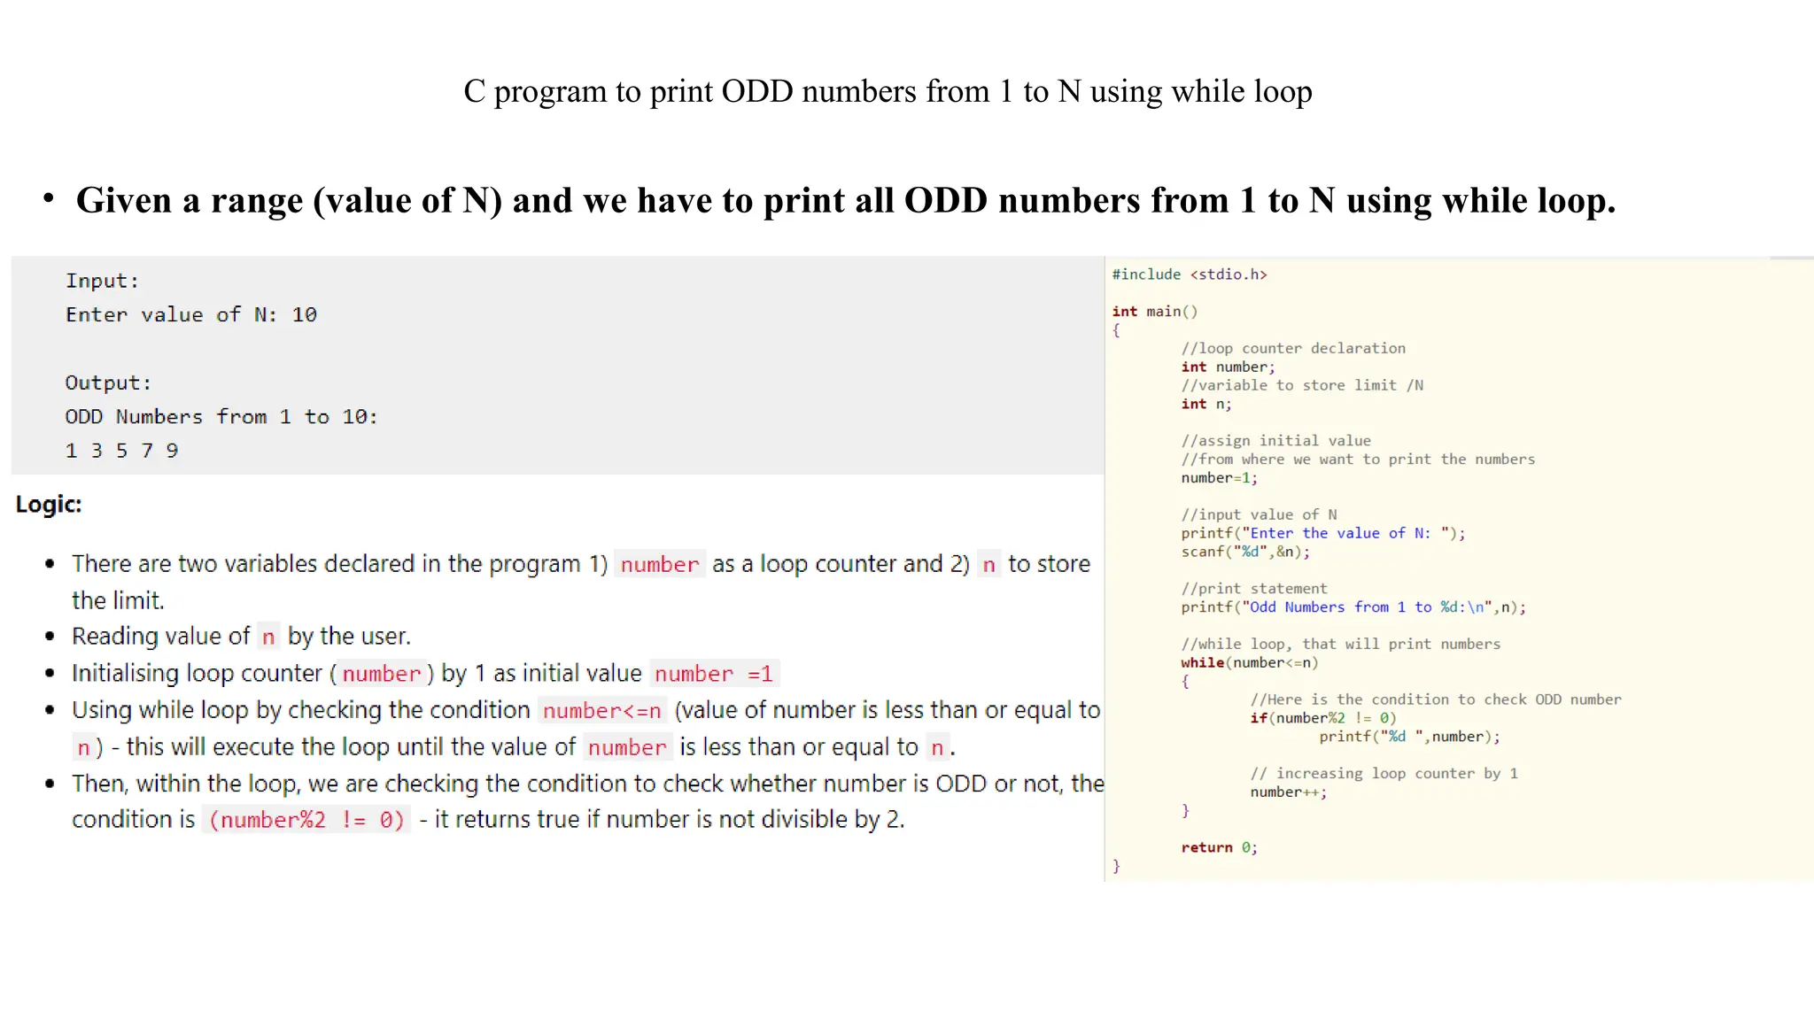Screen dimensions: 1814x1020
Task: Click the bold heading 'Given a range (value of N)'
Action: [846, 201]
